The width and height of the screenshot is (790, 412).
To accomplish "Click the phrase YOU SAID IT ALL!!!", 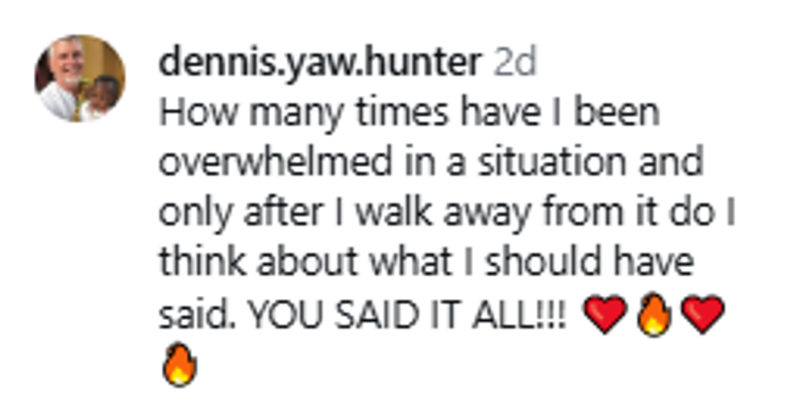I will [410, 316].
